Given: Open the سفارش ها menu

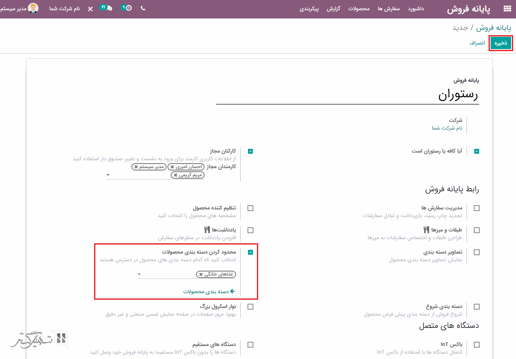Looking at the screenshot, I should point(389,9).
